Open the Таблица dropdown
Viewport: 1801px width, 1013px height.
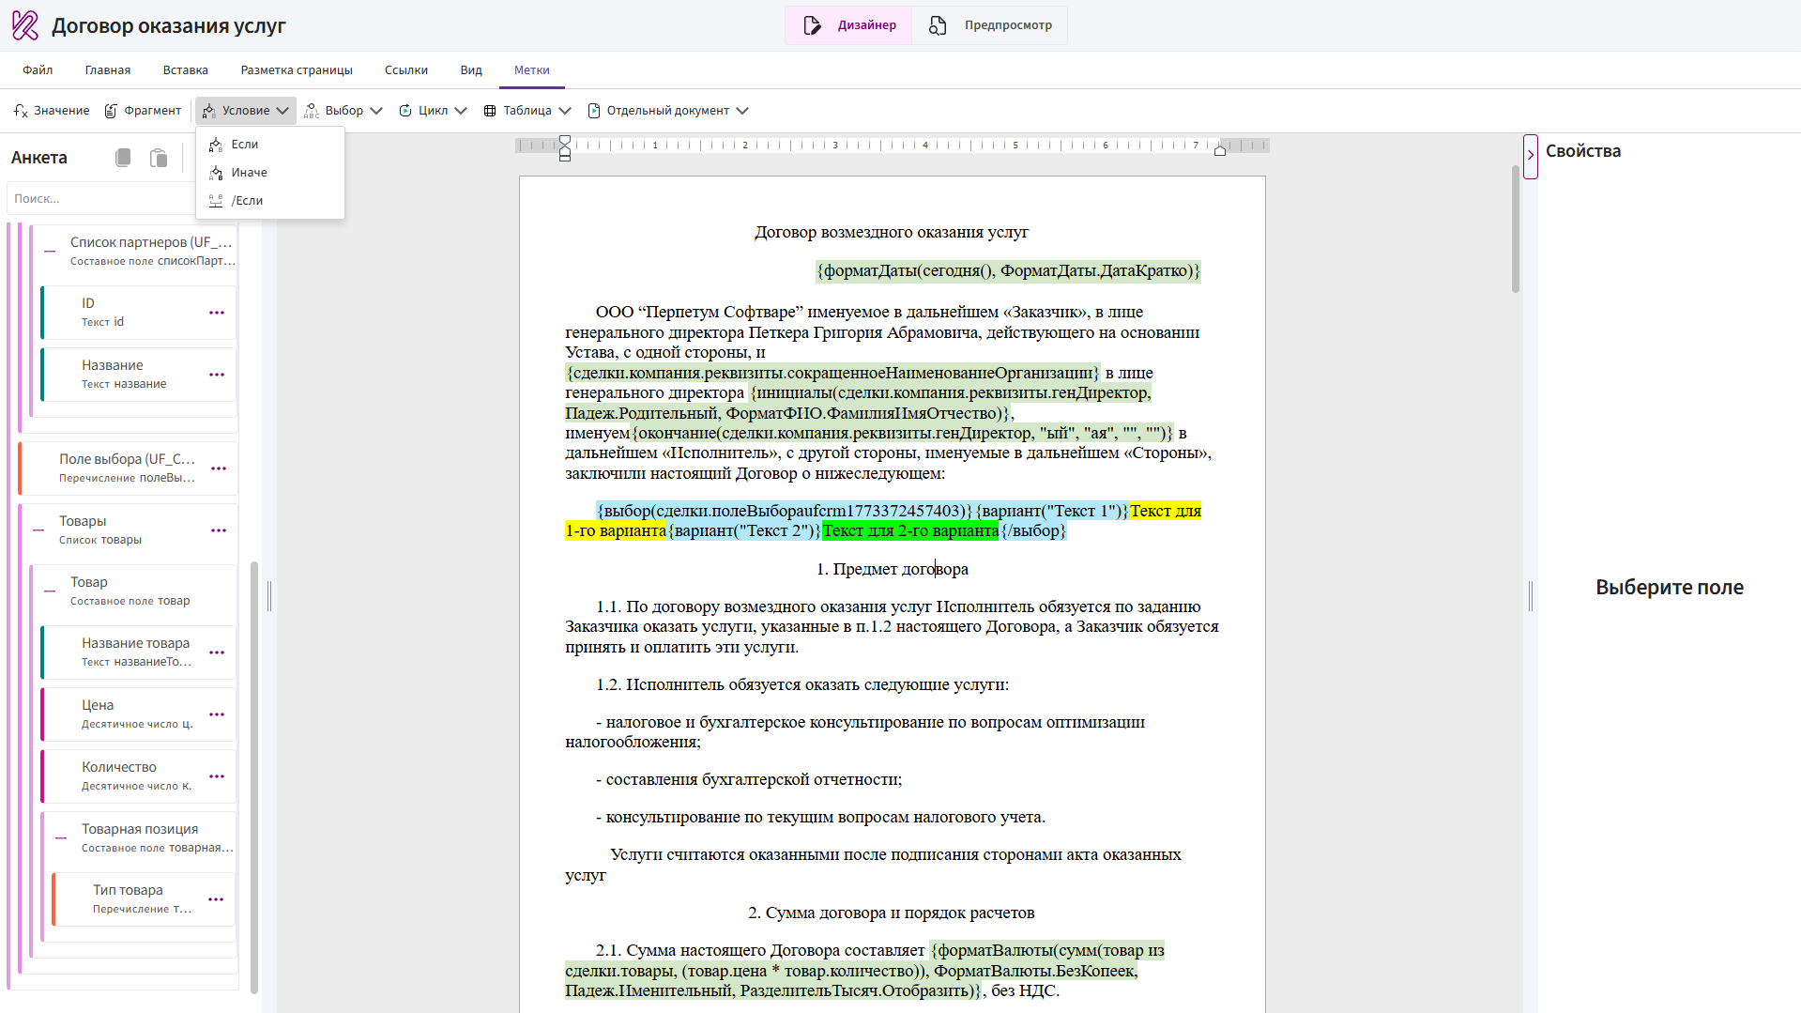point(527,111)
